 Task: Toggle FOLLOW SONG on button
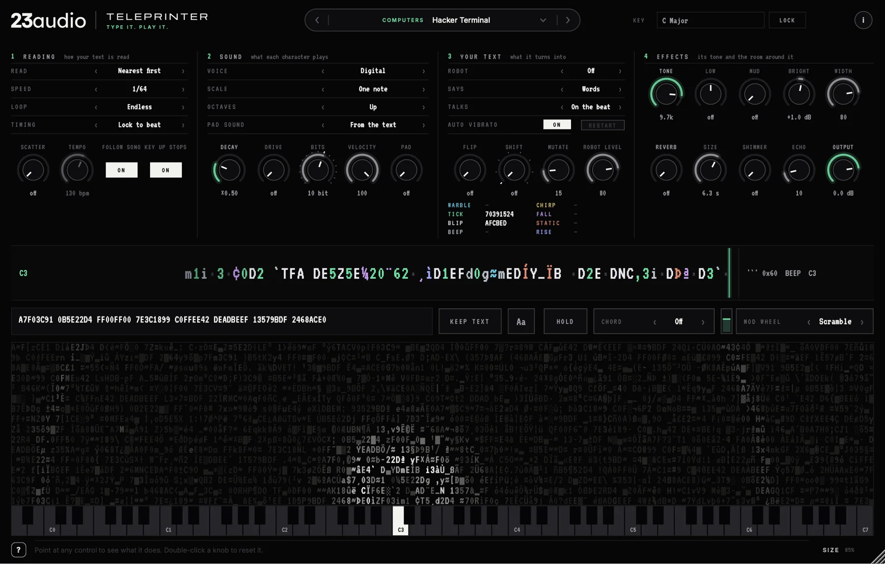pyautogui.click(x=121, y=170)
